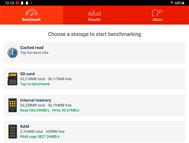Tap the RAM copy 5827.24MB/s result

click(40, 137)
